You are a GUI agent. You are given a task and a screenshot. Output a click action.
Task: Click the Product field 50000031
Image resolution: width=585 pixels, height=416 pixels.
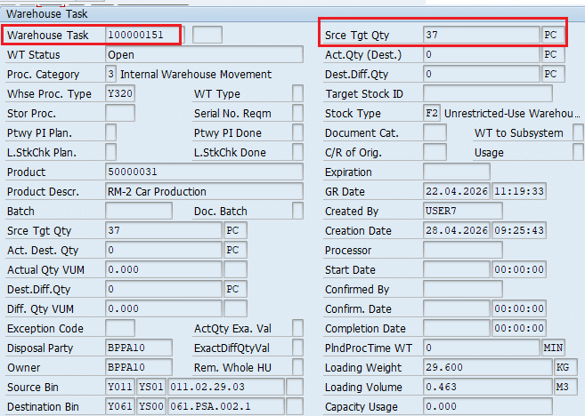point(203,172)
